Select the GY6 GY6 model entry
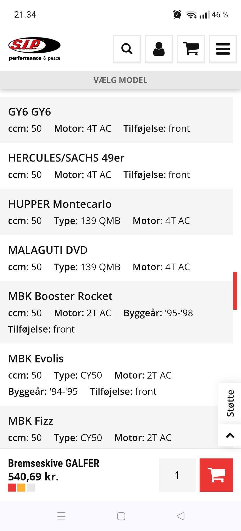 (x=116, y=120)
